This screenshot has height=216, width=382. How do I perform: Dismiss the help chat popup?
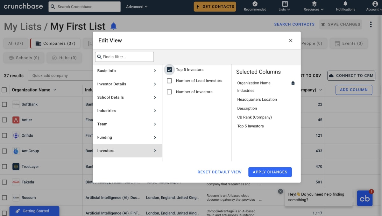[280, 191]
